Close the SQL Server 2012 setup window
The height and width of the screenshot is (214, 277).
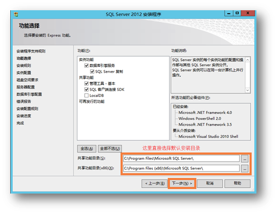pos(248,13)
